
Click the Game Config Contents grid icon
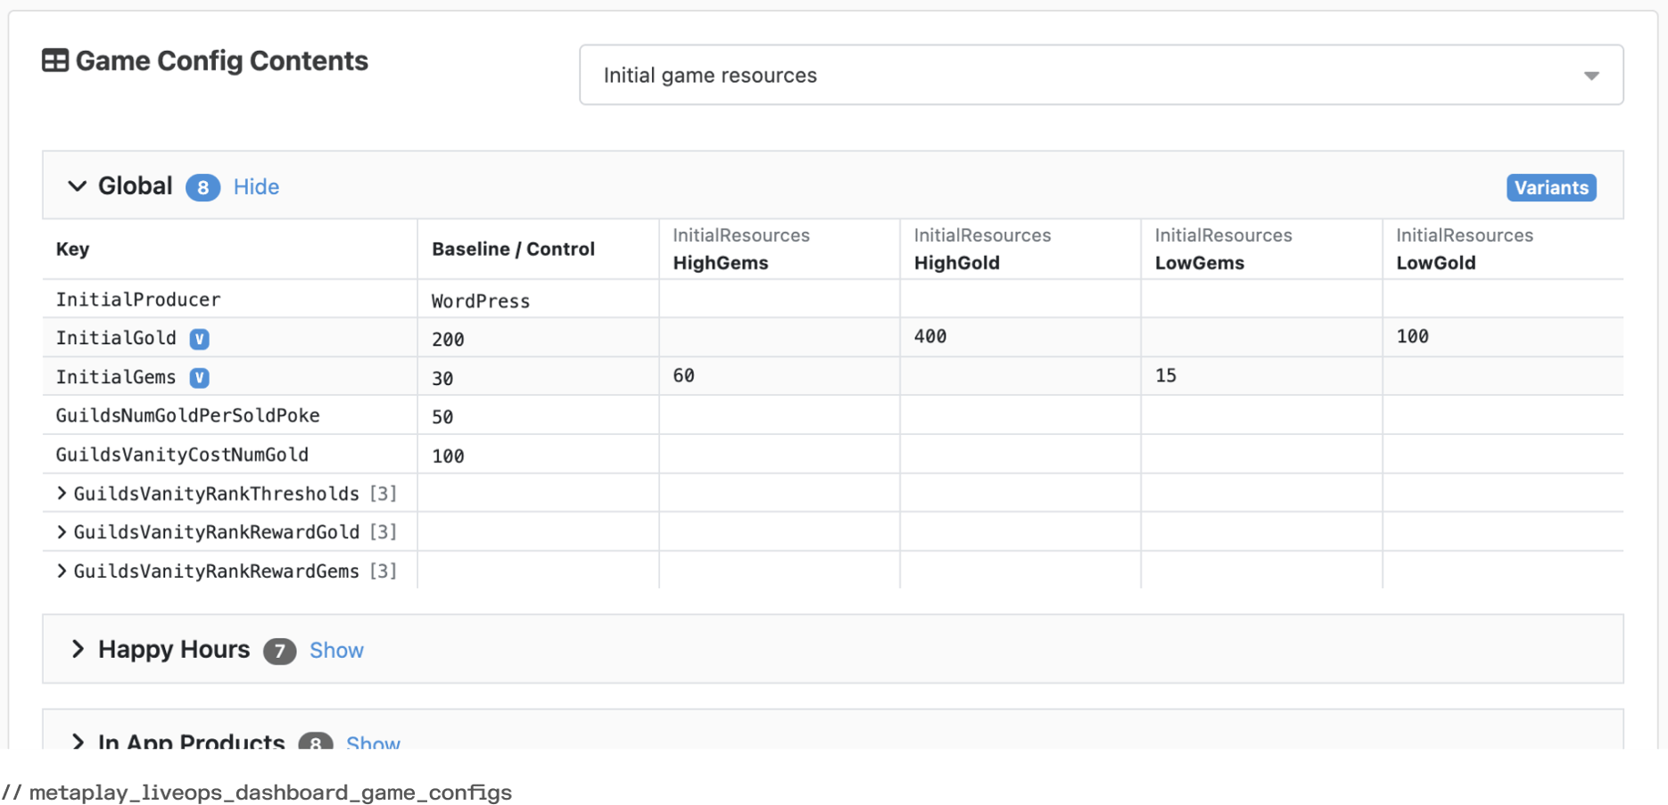point(54,60)
